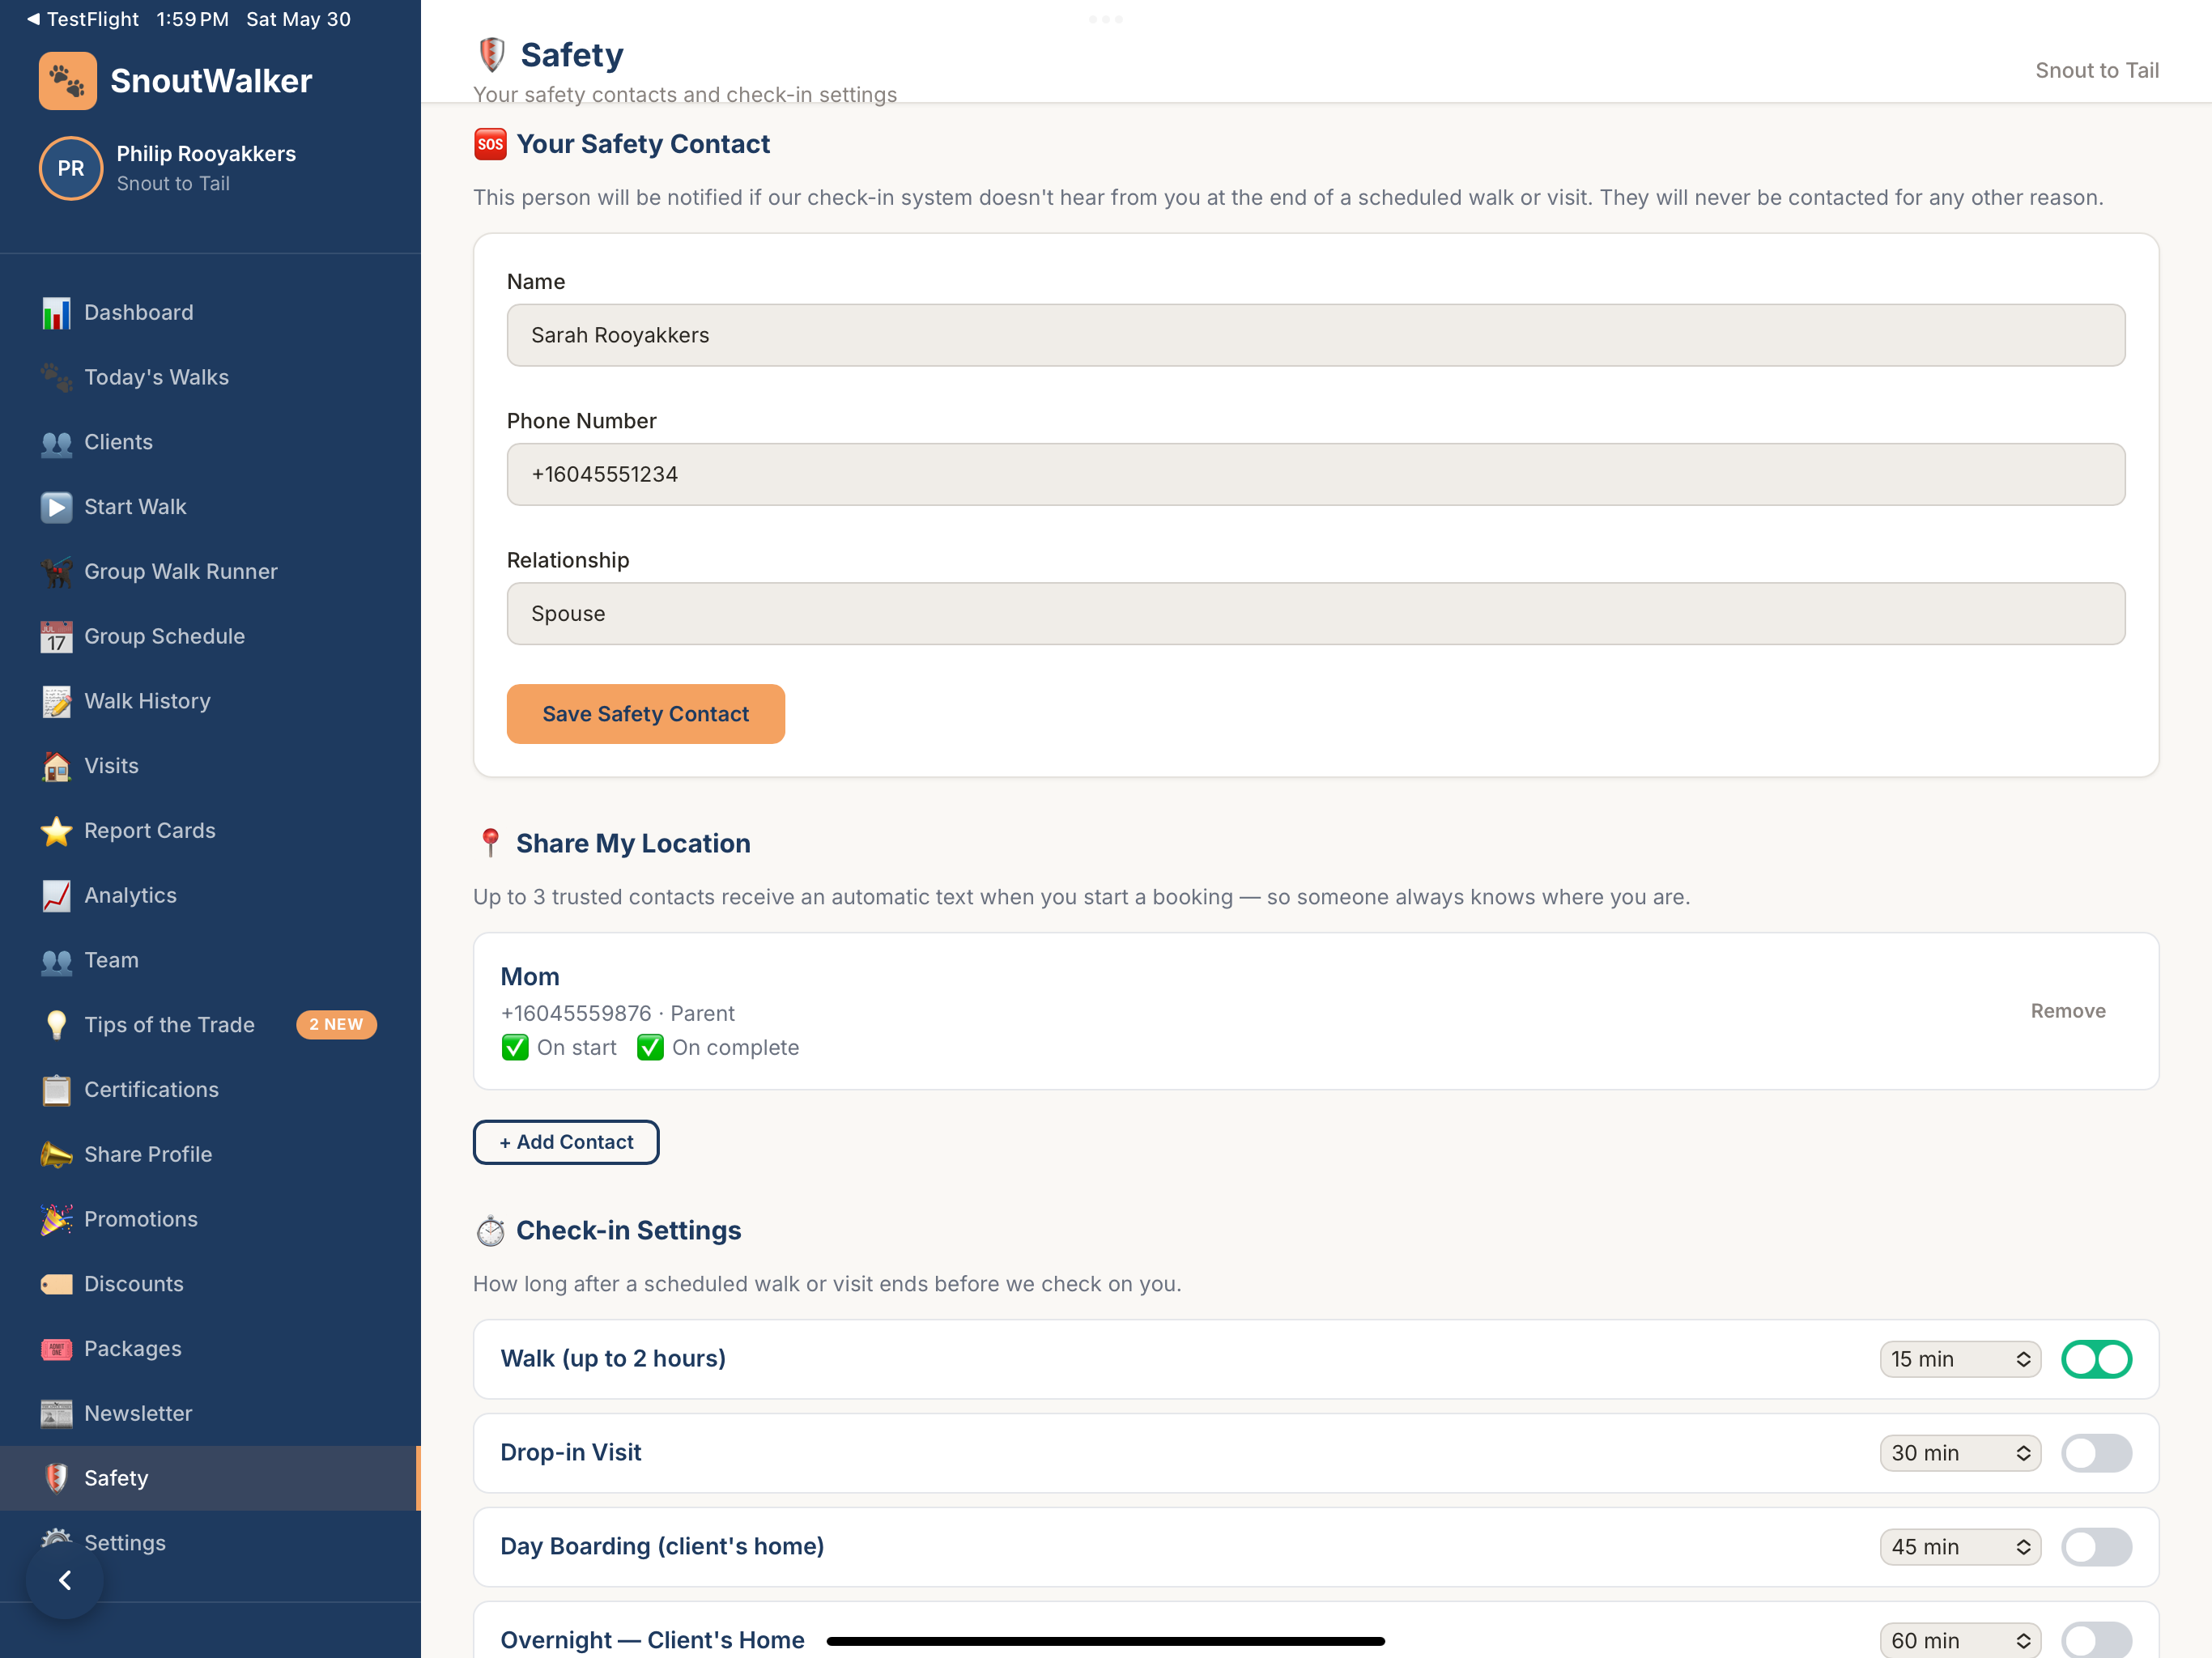The width and height of the screenshot is (2212, 1658).
Task: Tap the Discounts tag icon
Action: tap(56, 1285)
